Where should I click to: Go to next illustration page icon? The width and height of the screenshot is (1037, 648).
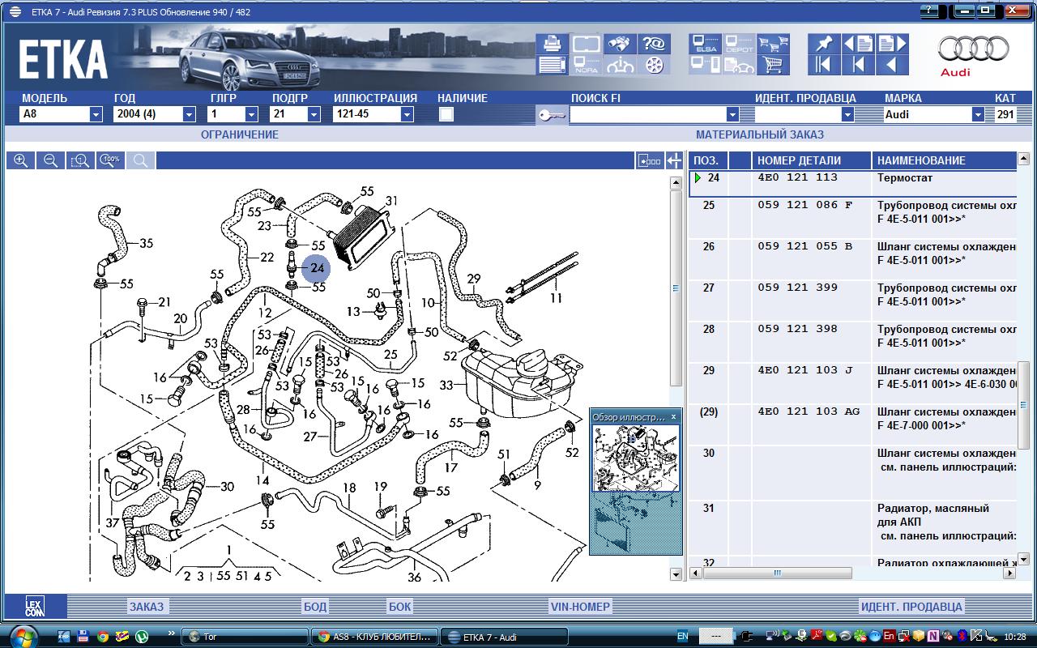pos(892,44)
